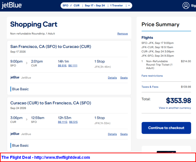The width and height of the screenshot is (196, 162).
Task: Click the JetBlue airline logo on return flight
Action: pos(15,134)
